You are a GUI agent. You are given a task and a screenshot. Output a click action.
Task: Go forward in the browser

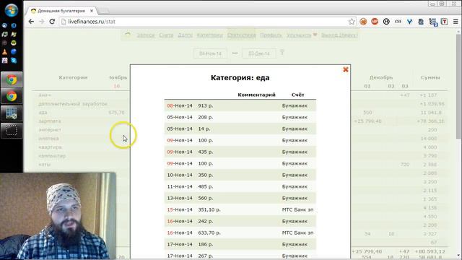[x=42, y=22]
